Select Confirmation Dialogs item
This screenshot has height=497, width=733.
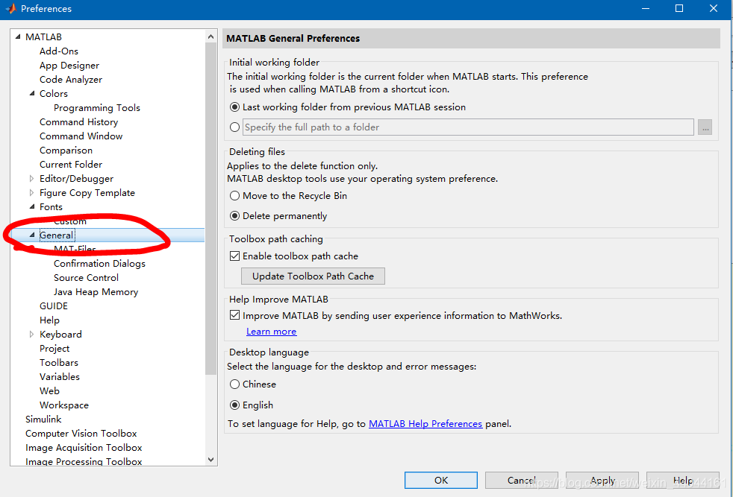pos(99,264)
